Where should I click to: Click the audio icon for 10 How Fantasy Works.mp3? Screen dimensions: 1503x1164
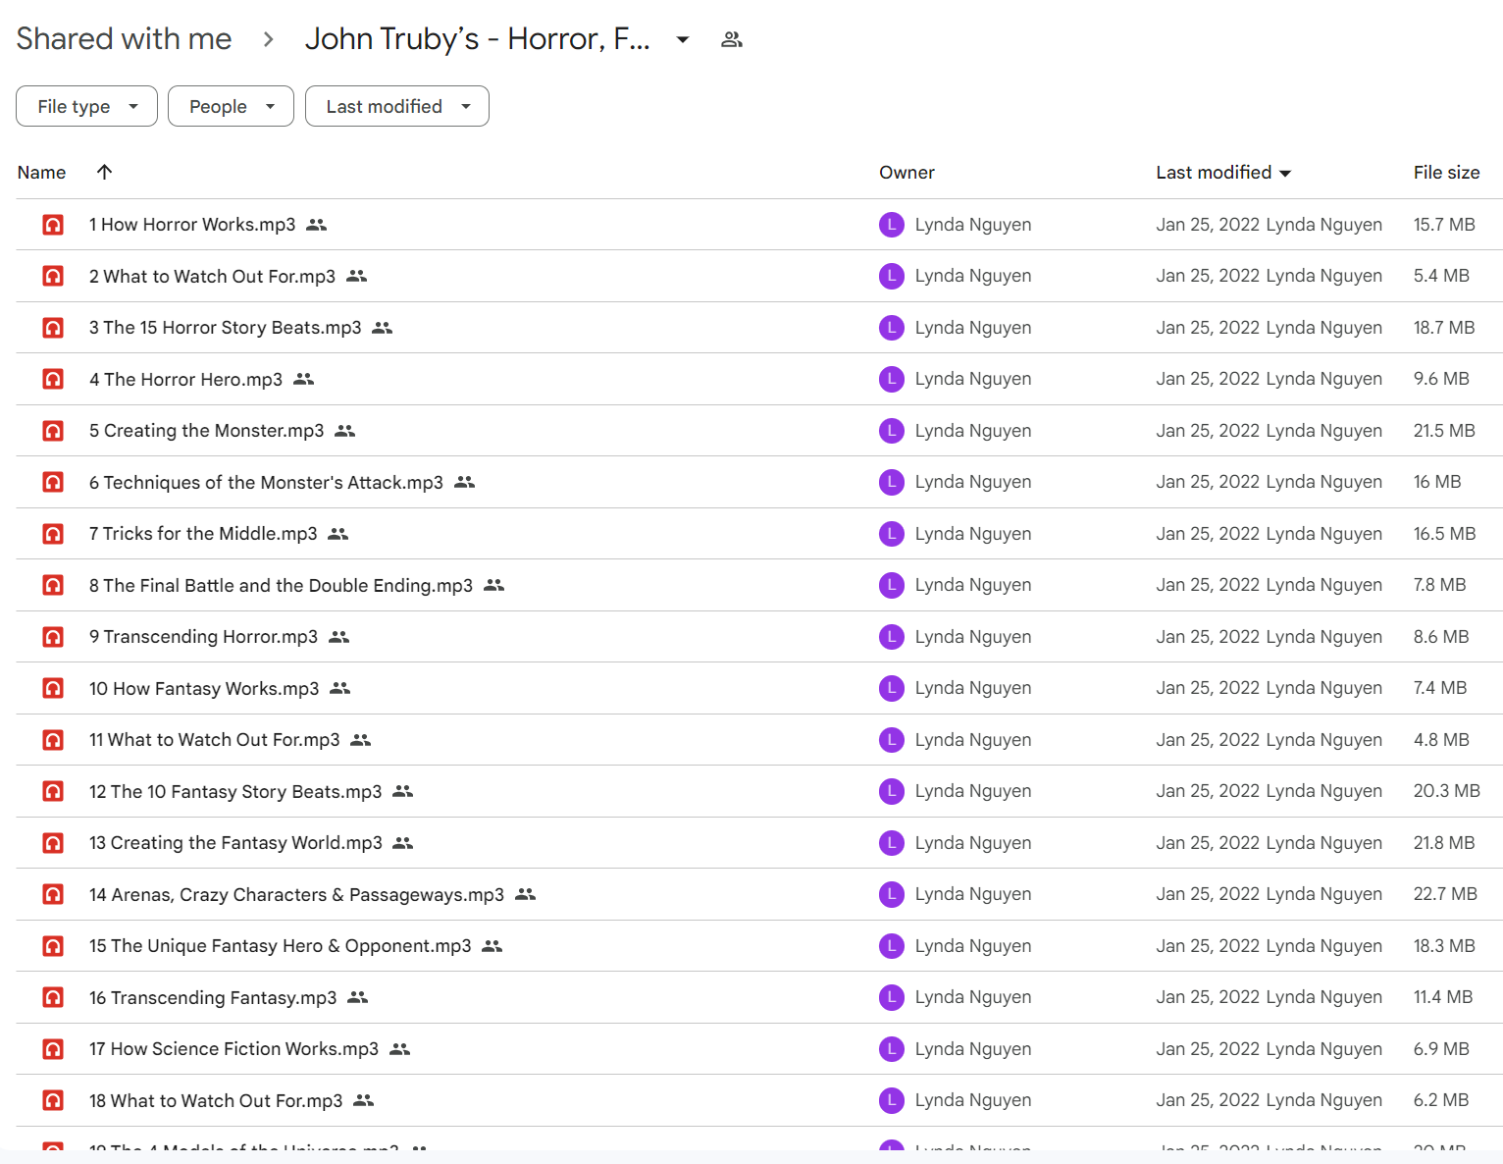(x=53, y=688)
